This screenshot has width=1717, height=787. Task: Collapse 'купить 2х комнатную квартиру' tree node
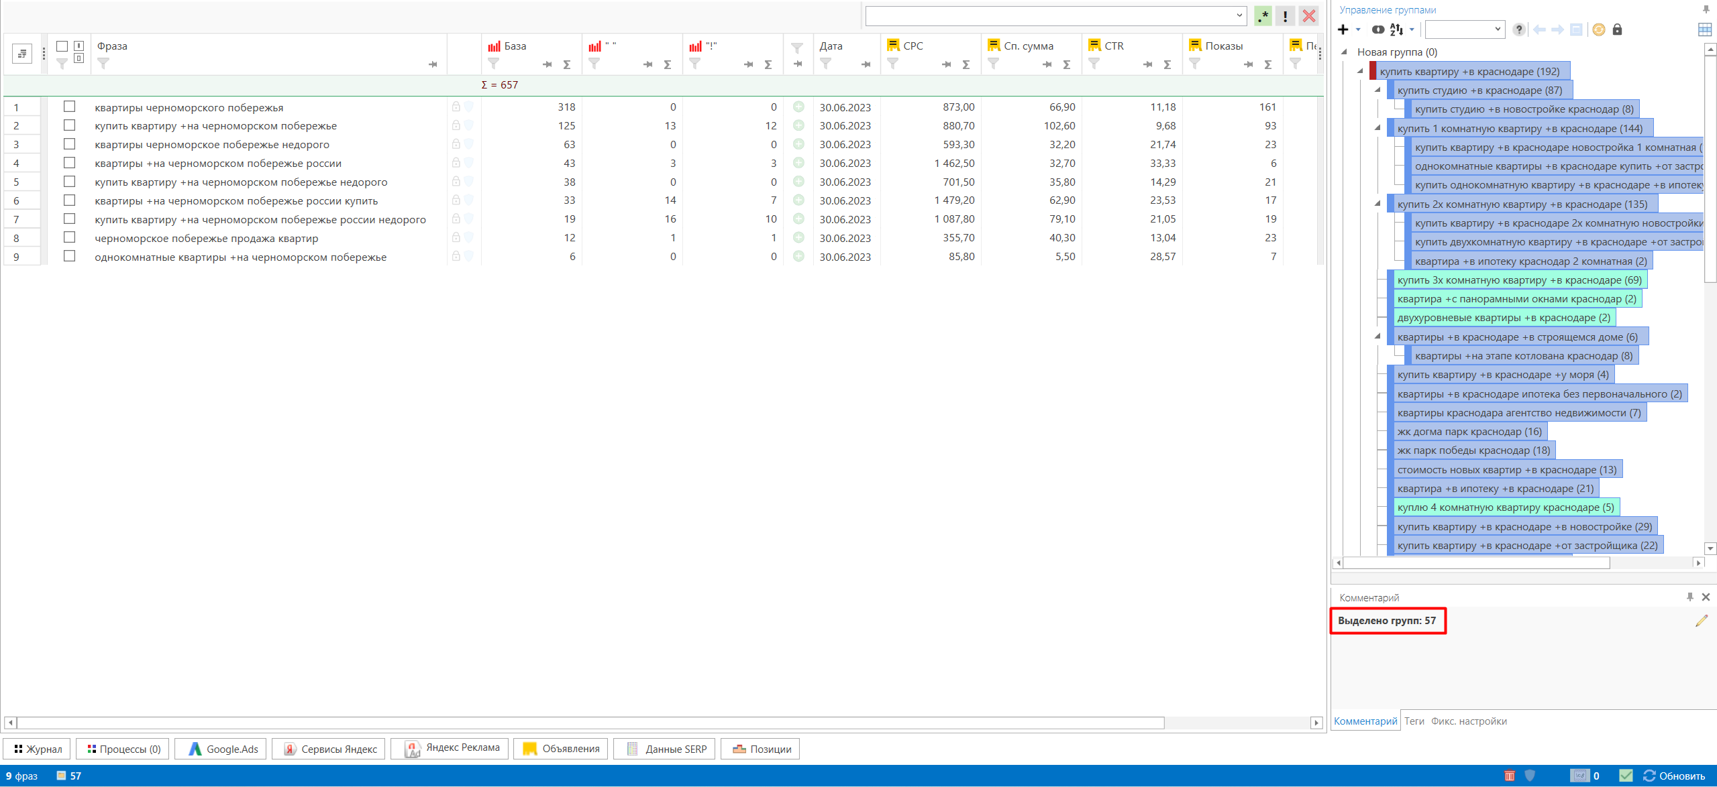click(x=1377, y=204)
